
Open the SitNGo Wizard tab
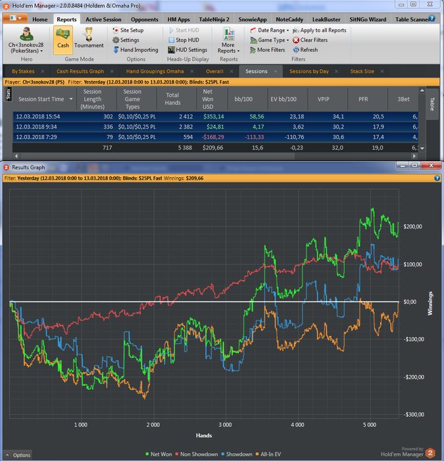click(x=368, y=19)
